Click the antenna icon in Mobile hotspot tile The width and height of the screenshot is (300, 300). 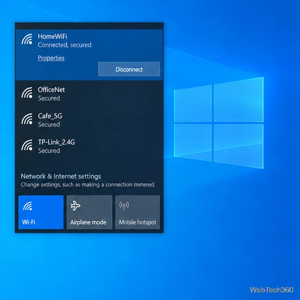[124, 206]
